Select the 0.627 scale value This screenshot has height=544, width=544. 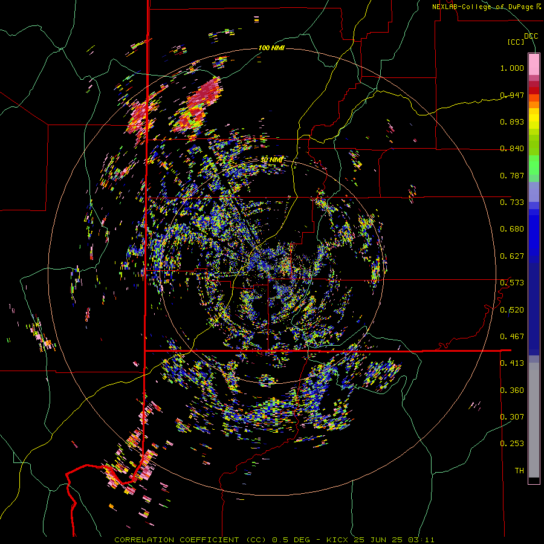[512, 256]
